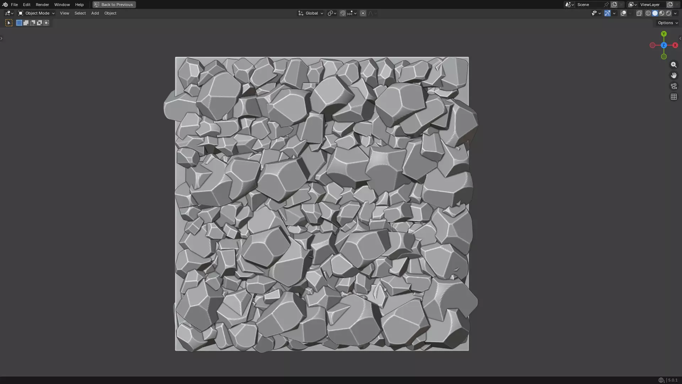Open the Render menu
Viewport: 682px width, 384px height.
pos(42,5)
